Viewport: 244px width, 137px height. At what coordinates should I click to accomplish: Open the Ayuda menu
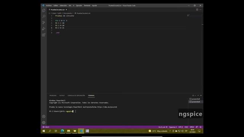(94, 5)
